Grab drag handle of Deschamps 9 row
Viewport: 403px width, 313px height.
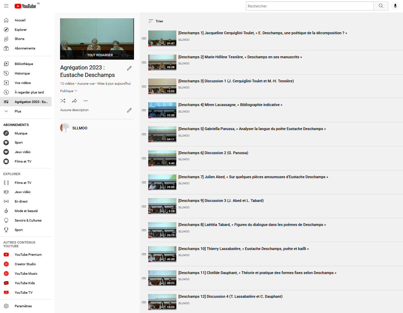(144, 206)
